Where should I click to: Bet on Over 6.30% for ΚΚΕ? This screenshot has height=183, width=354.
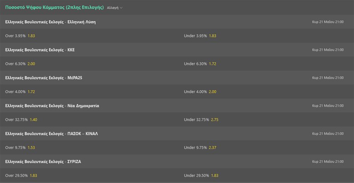tap(20, 64)
